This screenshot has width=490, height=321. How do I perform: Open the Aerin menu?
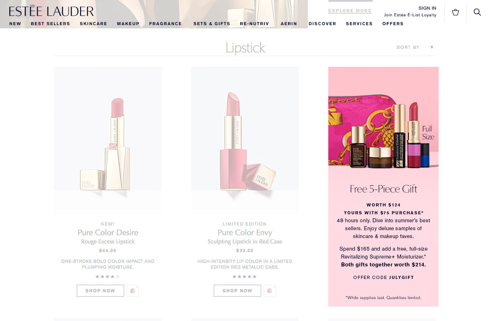[289, 24]
